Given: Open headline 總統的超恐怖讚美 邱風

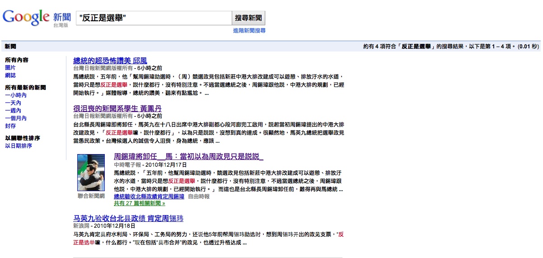Looking at the screenshot, I should pyautogui.click(x=110, y=61).
